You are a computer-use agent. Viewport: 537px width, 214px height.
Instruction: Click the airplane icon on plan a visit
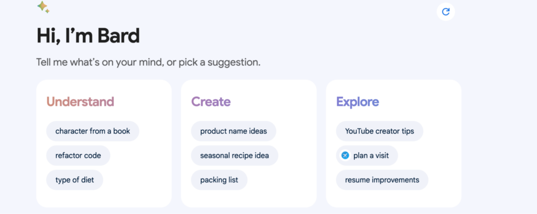345,155
